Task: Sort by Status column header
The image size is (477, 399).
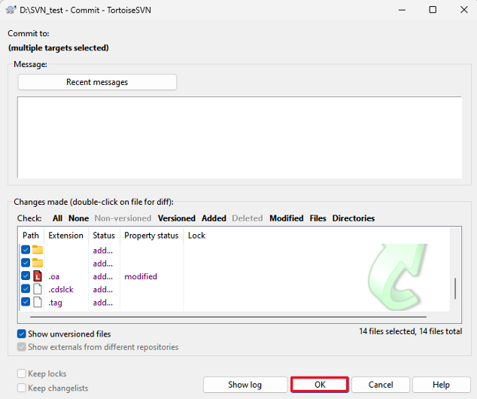Action: (x=104, y=236)
